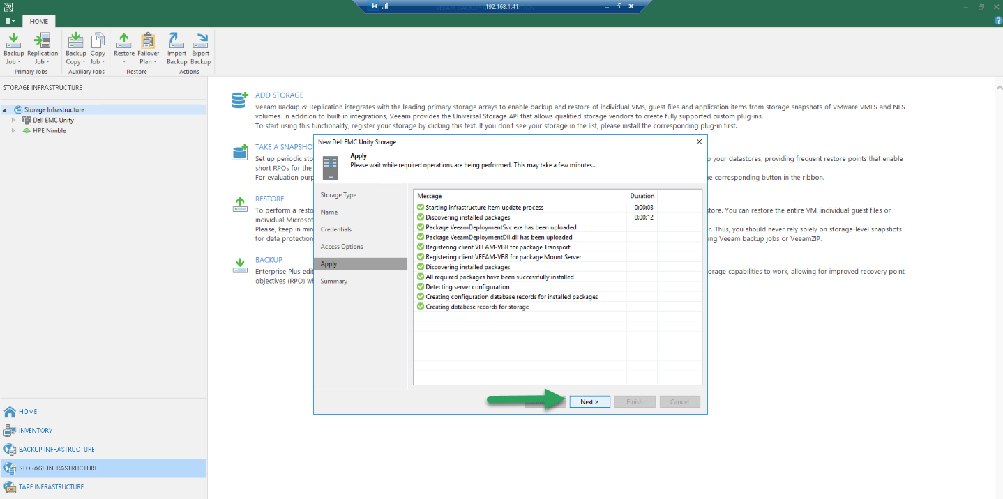Image resolution: width=1003 pixels, height=499 pixels.
Task: Click the Duration column header
Action: coord(642,196)
